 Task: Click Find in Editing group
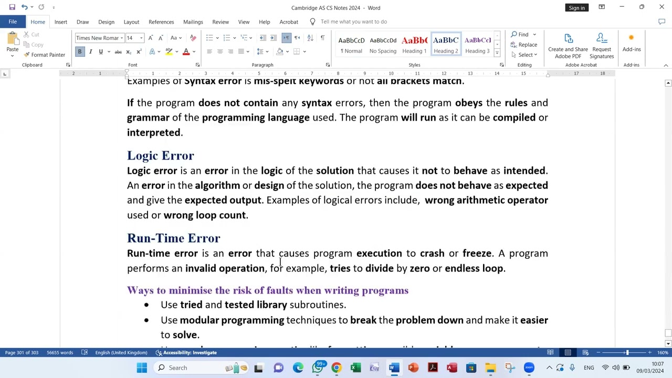[520, 35]
